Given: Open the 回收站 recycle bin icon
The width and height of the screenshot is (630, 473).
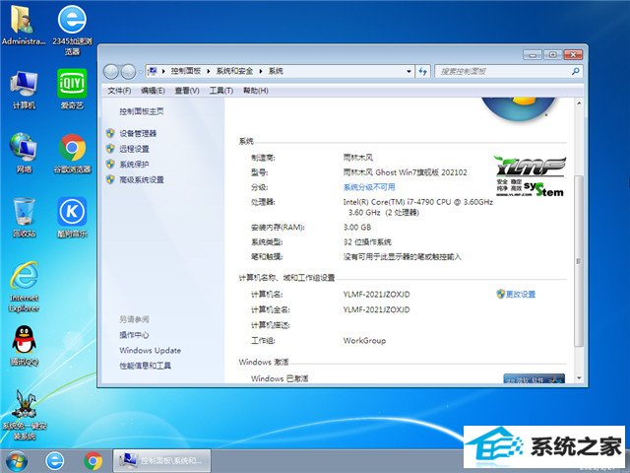Looking at the screenshot, I should [24, 217].
